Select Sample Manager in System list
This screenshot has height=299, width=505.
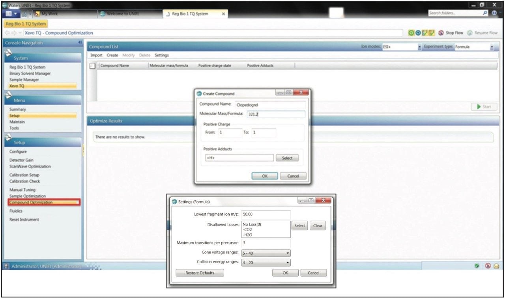tap(24, 80)
